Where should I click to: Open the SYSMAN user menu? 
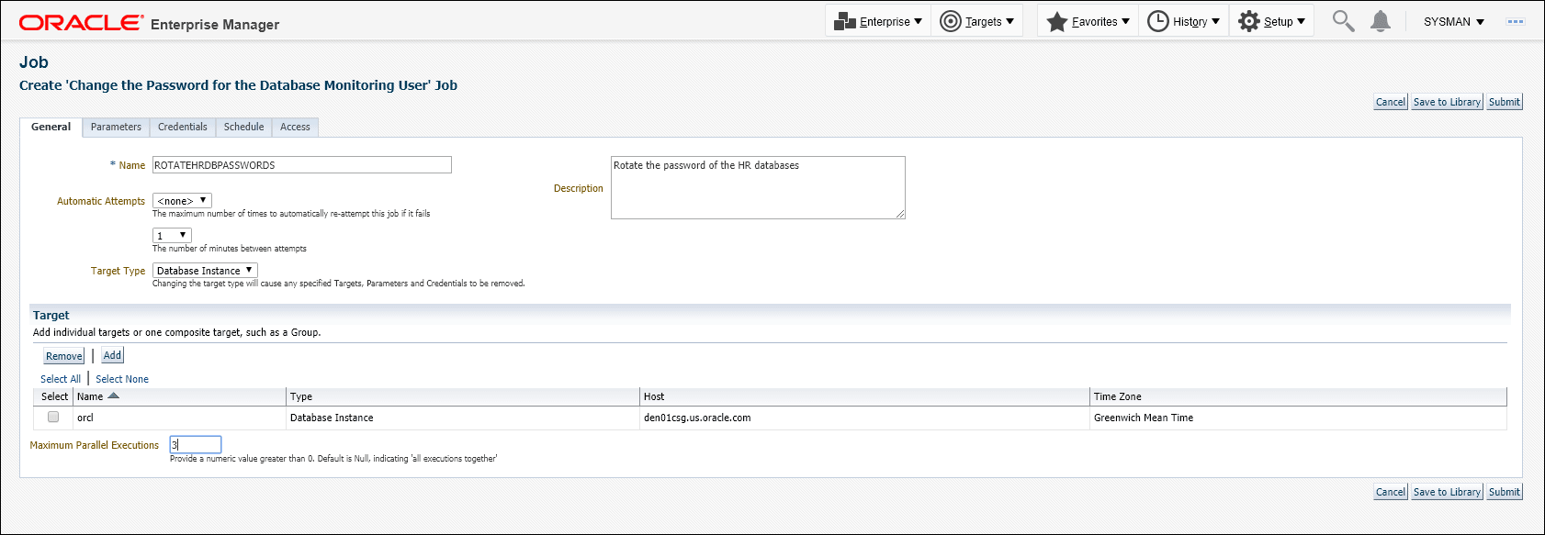(x=1453, y=22)
